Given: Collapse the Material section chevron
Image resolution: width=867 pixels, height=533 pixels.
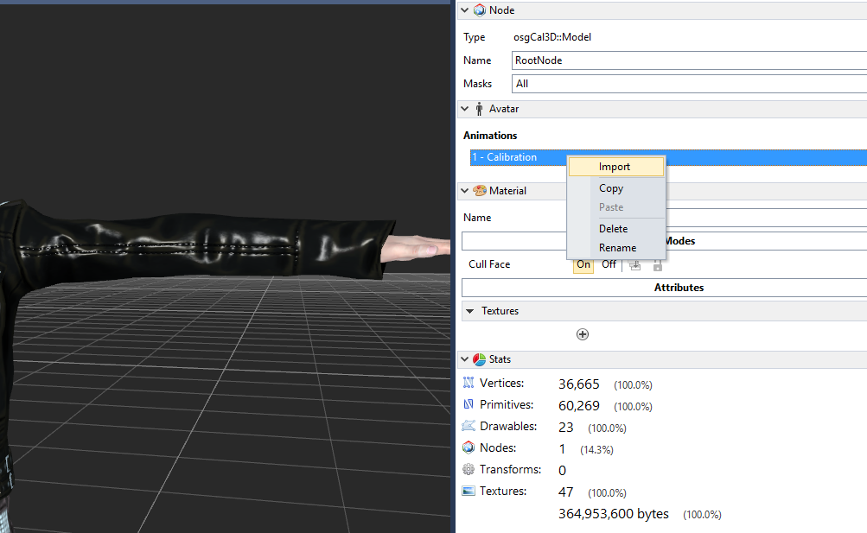Looking at the screenshot, I should coord(464,191).
